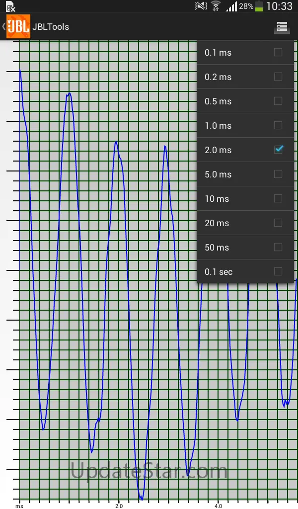Tap the signal strength bars icon

coord(231,6)
